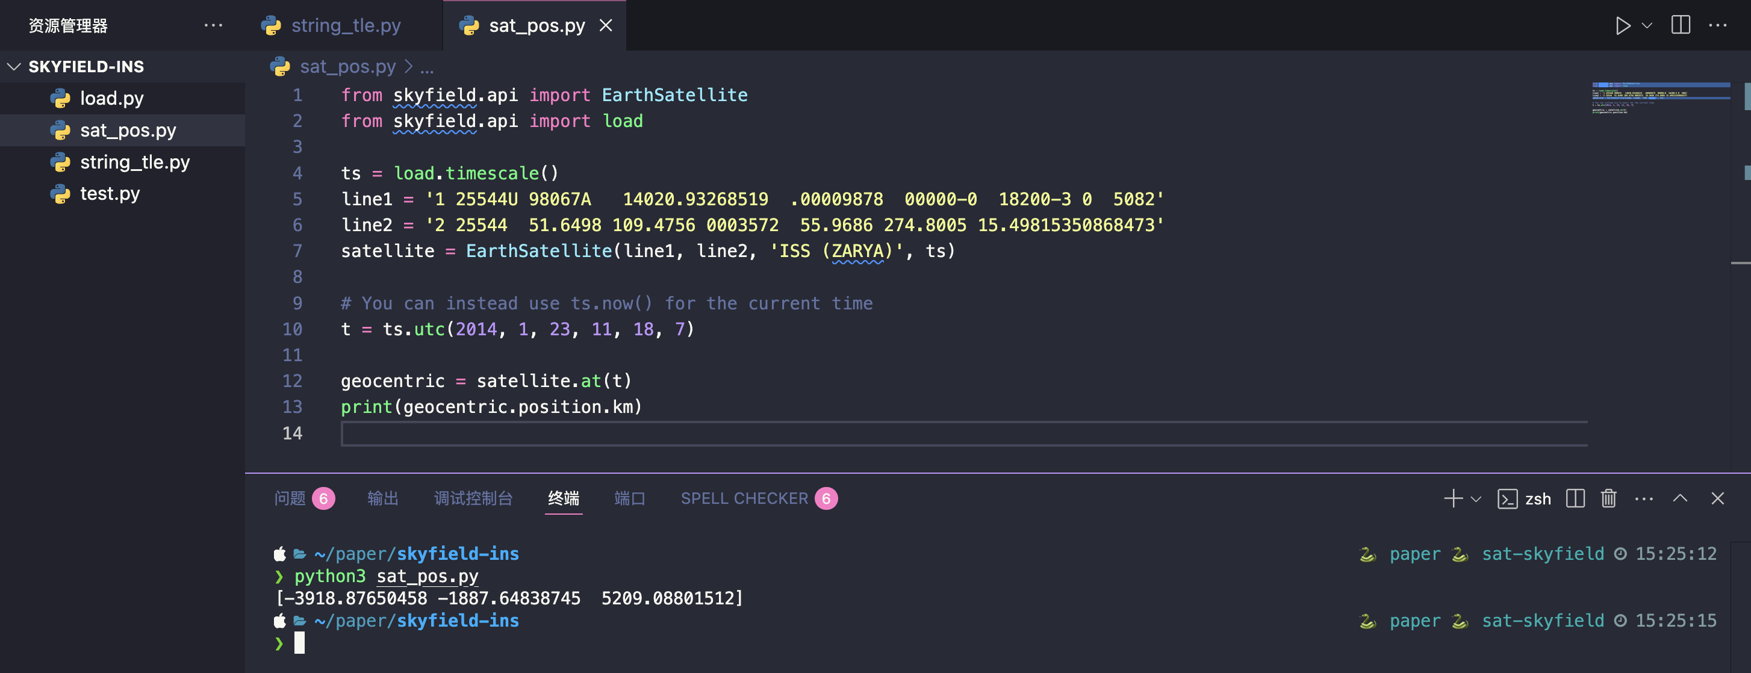Open explorer panel more actions menu
Image resolution: width=1751 pixels, height=673 pixels.
tap(213, 25)
